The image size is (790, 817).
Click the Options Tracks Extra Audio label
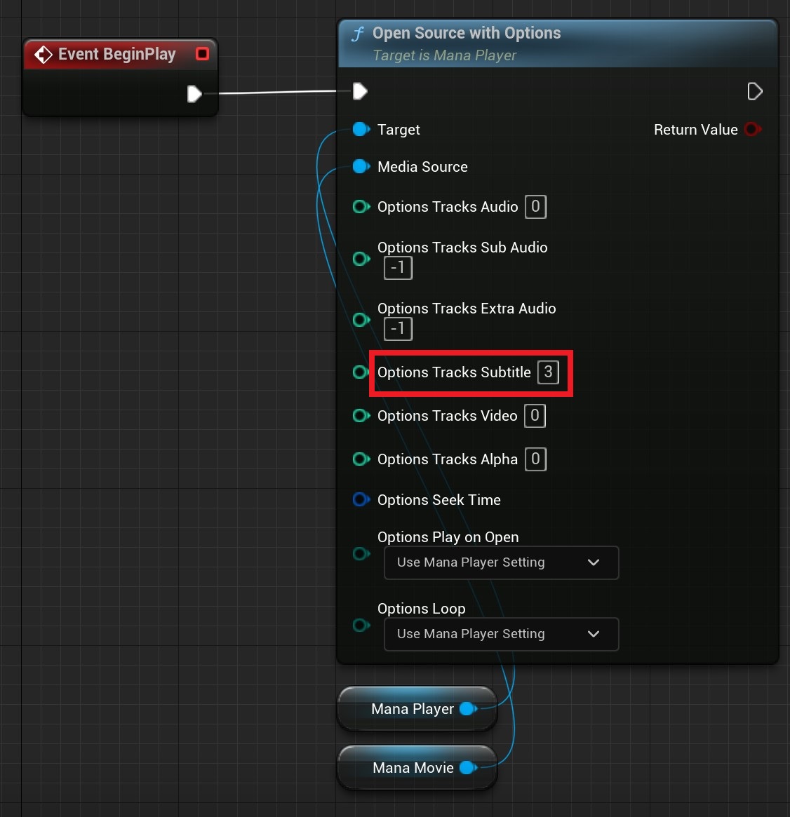467,309
